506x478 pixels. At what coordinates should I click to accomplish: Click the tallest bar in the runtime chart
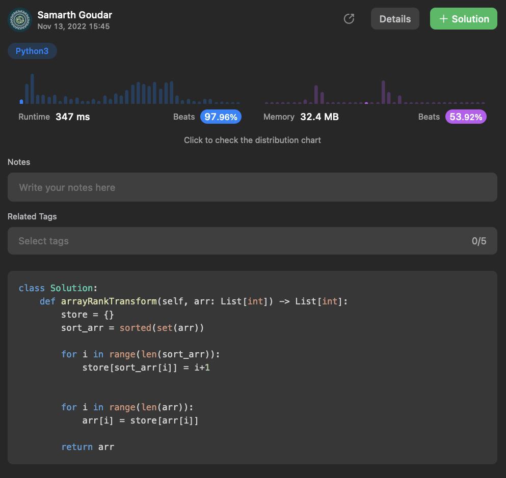point(33,89)
